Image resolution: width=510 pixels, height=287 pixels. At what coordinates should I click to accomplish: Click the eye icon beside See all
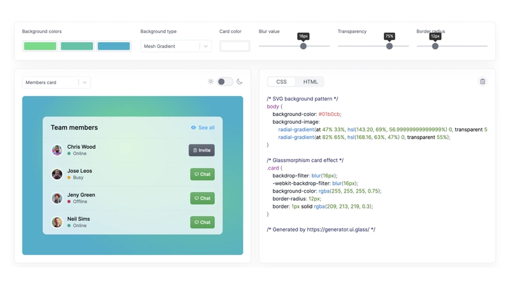(x=194, y=128)
